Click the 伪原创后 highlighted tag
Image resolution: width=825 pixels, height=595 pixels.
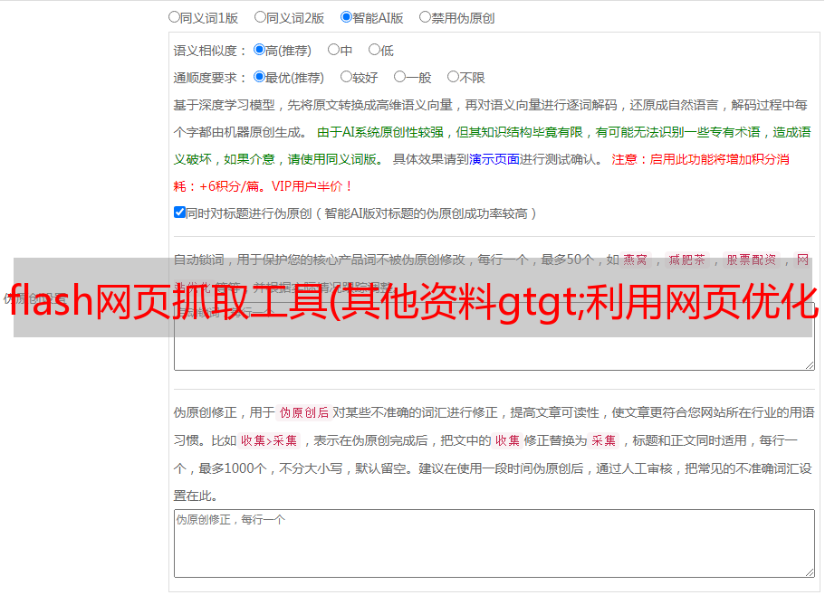click(304, 412)
